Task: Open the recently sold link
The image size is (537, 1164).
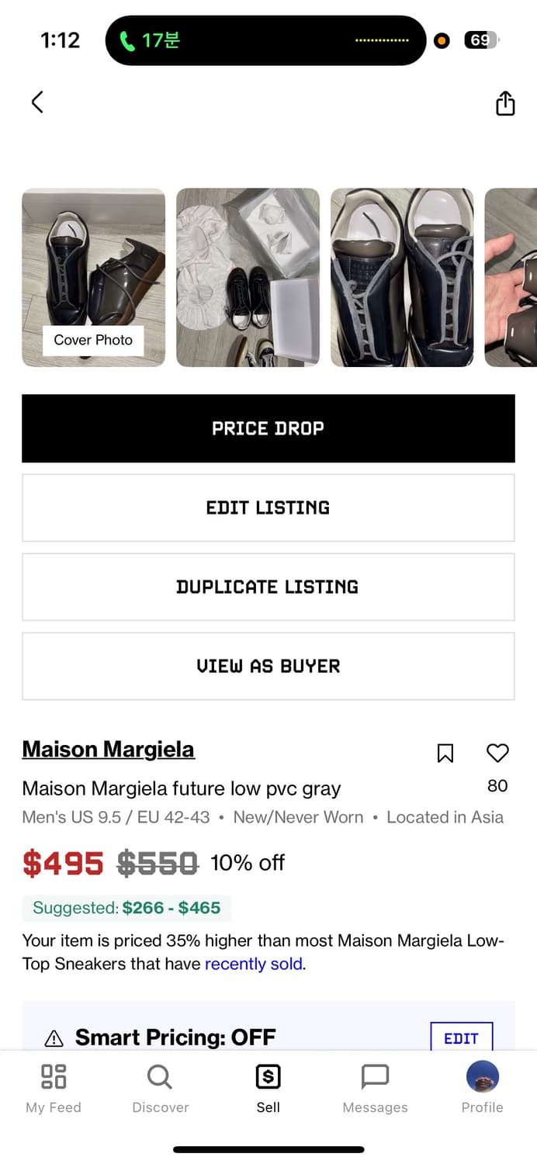Action: (252, 963)
